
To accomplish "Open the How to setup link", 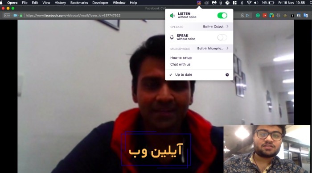I will (181, 58).
